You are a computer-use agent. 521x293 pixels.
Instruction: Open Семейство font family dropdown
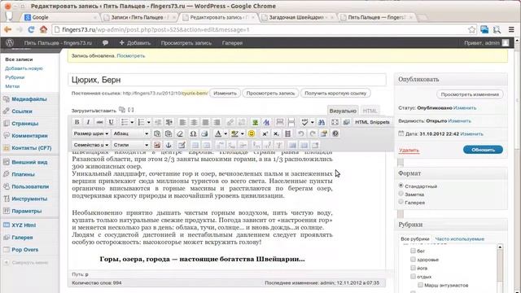90,145
